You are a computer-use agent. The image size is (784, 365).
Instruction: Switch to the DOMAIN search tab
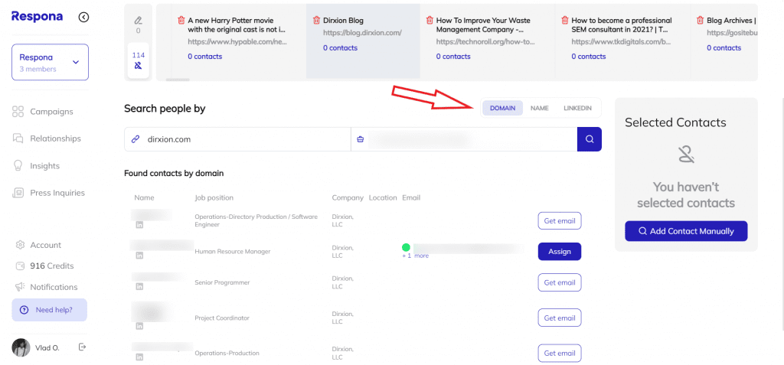[x=502, y=108]
